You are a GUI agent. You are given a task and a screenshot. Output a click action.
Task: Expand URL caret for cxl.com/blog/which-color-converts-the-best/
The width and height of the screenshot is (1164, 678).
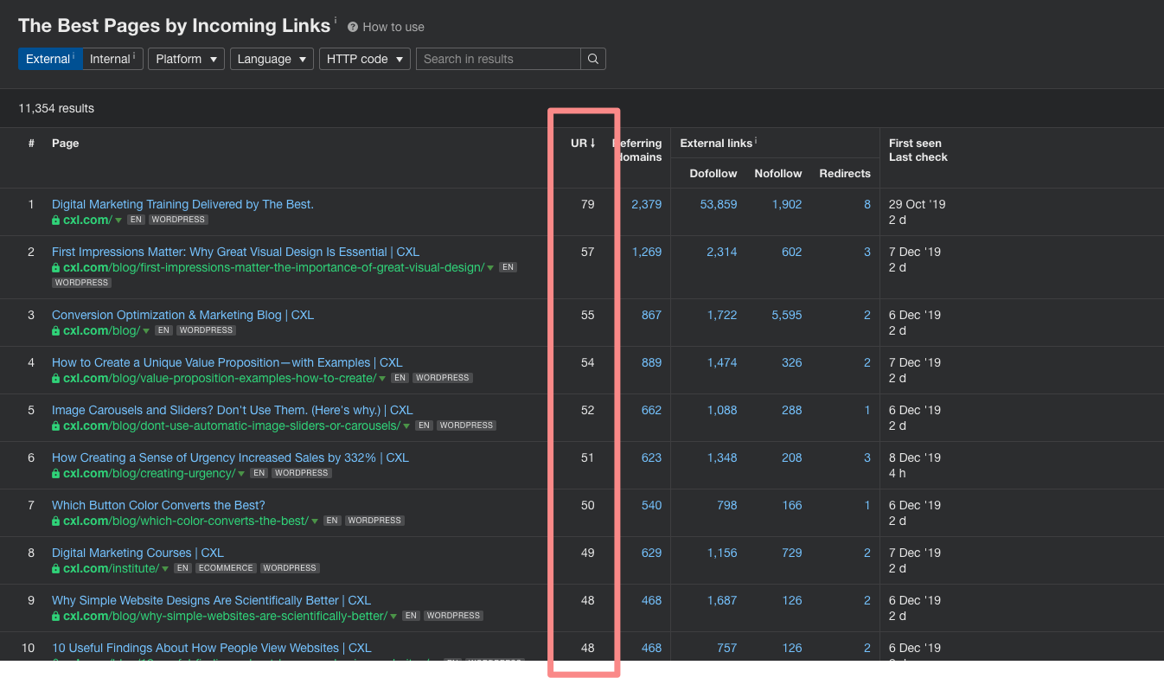315,521
